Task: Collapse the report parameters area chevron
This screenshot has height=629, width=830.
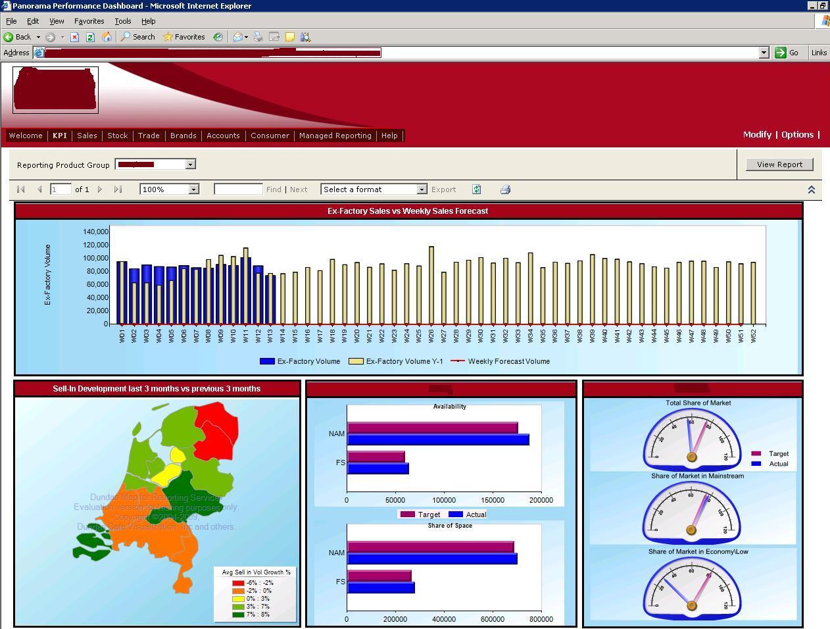Action: 811,189
